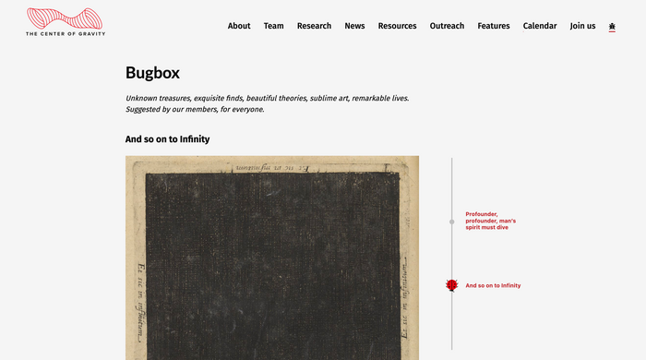The width and height of the screenshot is (646, 360).
Task: Open the bug icon in the navigation bar
Action: (612, 27)
